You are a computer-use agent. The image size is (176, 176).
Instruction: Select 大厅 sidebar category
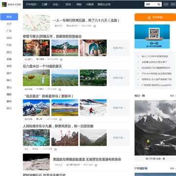[x=9, y=24]
